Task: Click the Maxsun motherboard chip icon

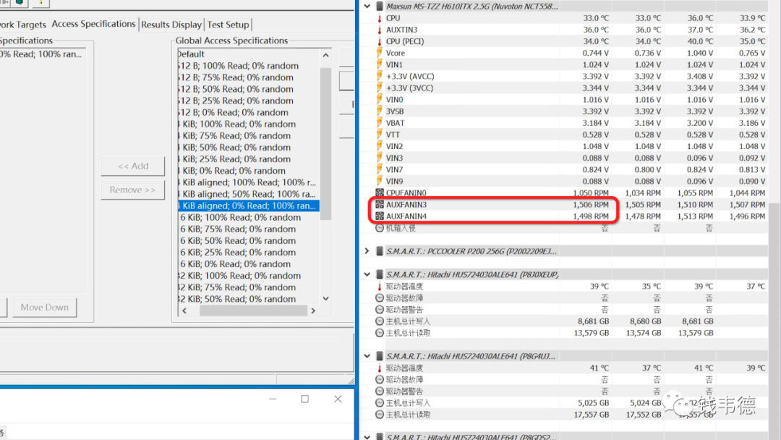Action: (x=380, y=7)
